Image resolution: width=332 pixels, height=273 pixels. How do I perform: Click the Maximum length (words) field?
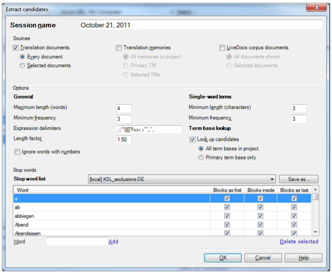pos(124,108)
